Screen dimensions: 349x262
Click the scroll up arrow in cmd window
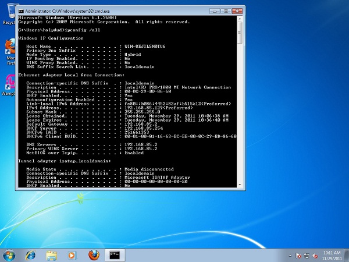pyautogui.click(x=240, y=19)
